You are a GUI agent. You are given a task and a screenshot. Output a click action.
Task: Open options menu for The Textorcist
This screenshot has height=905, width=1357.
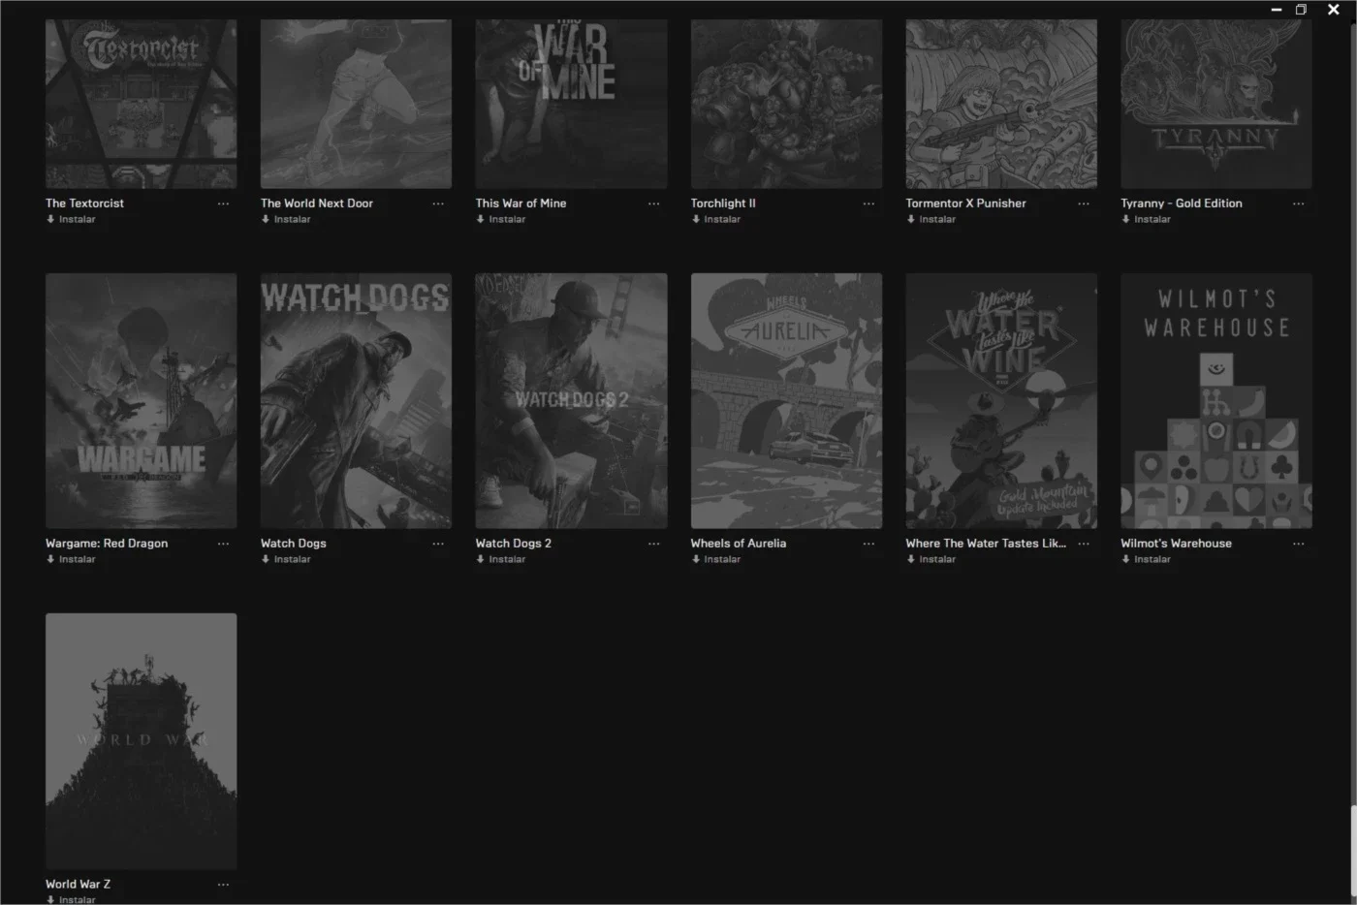tap(223, 203)
